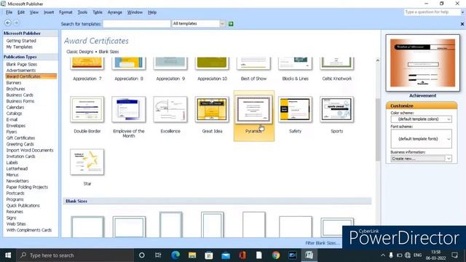Select Flyers publication type

point(12,132)
